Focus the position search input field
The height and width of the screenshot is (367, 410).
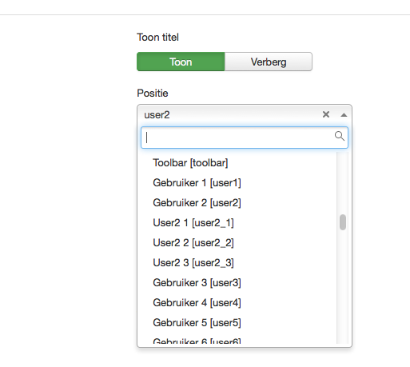tap(245, 138)
